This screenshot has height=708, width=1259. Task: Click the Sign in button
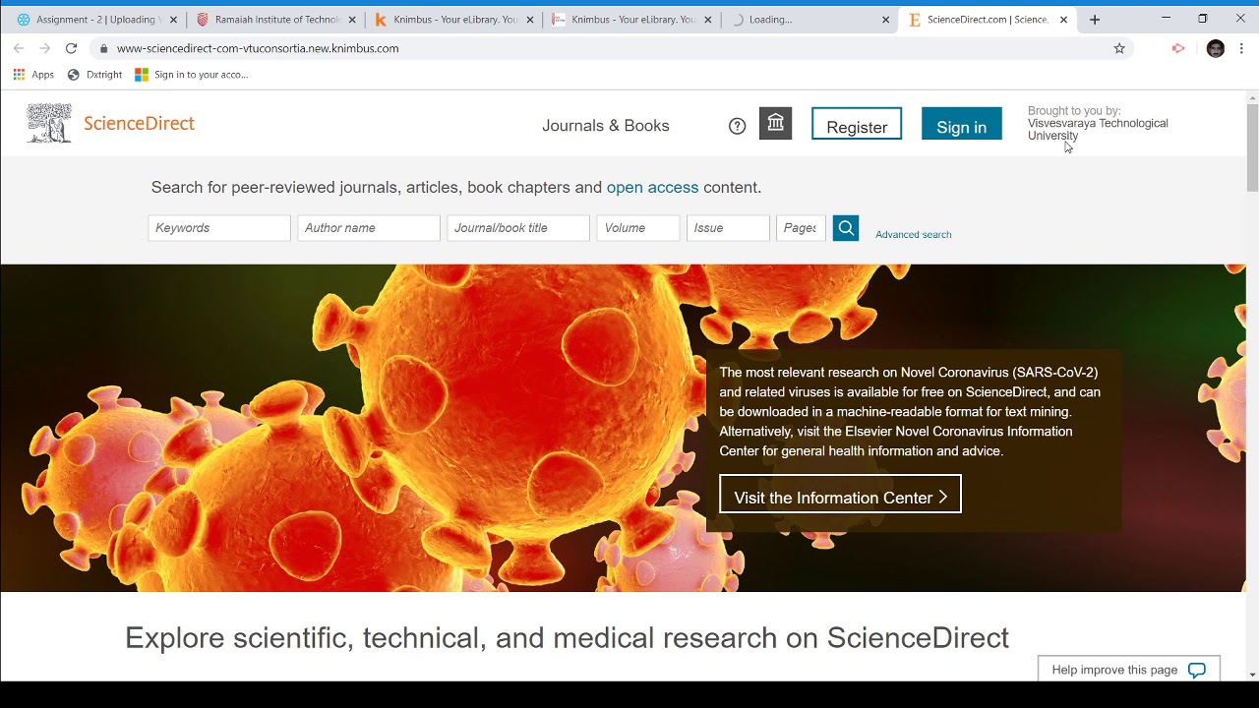coord(962,124)
